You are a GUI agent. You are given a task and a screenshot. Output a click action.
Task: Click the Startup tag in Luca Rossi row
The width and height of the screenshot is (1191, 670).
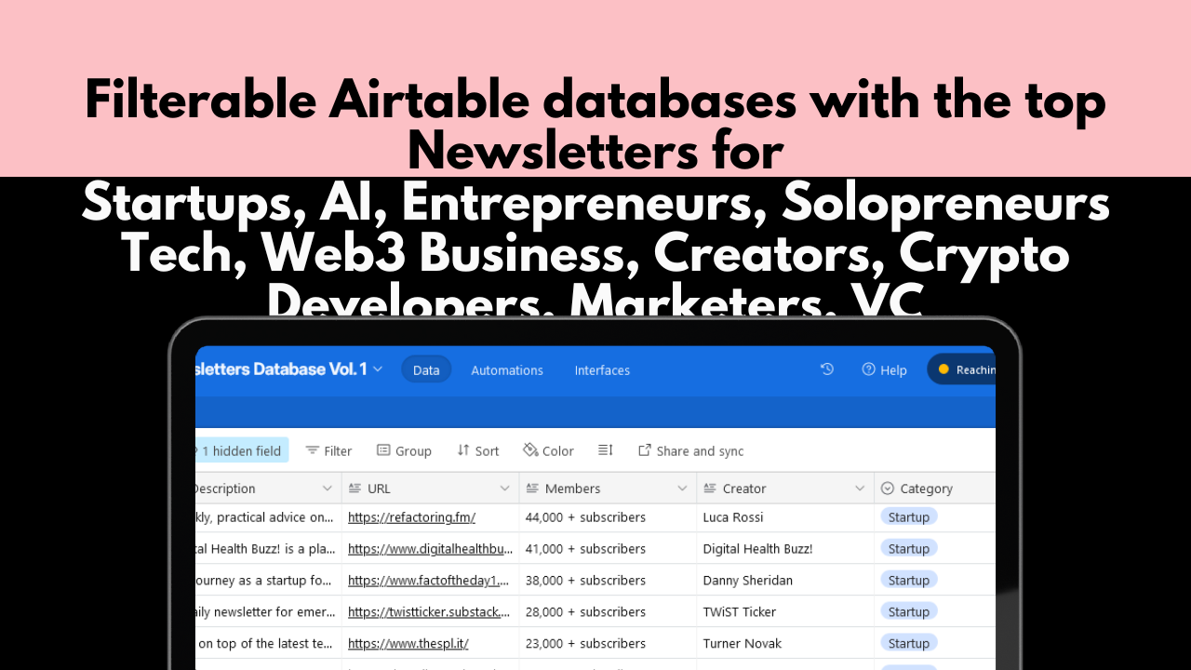click(909, 517)
